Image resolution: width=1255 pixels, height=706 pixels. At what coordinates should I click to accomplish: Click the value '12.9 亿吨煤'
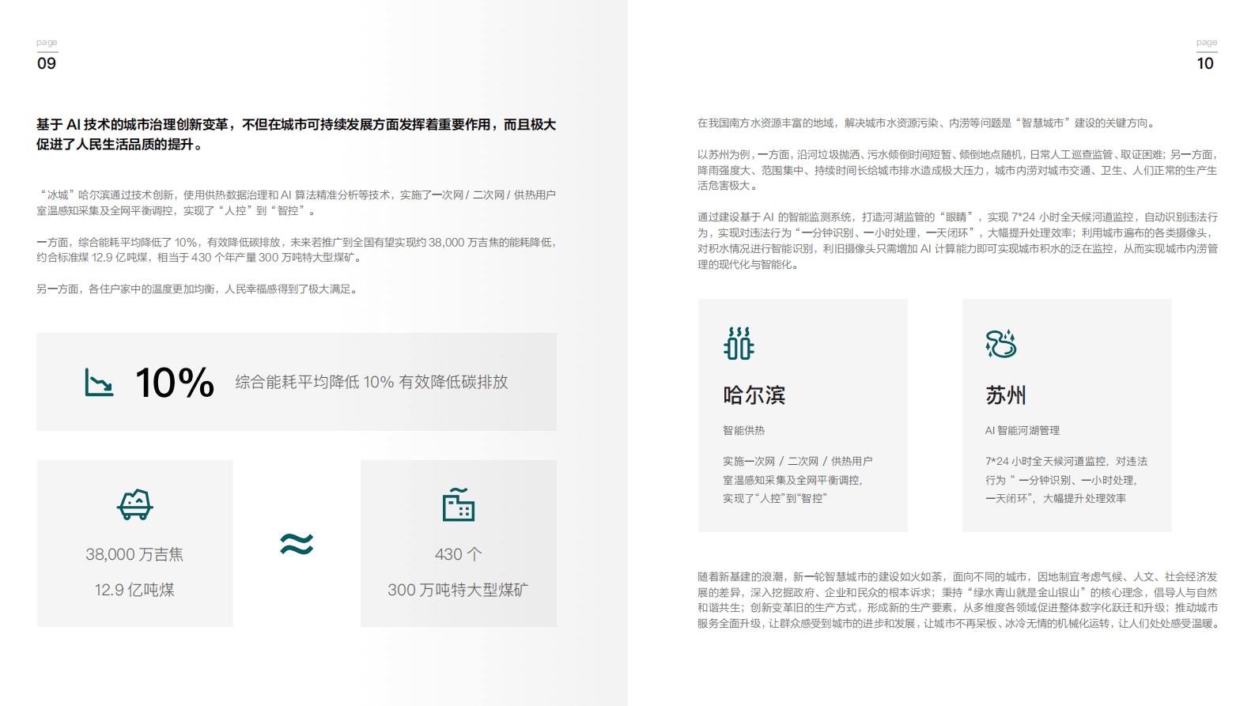coord(134,590)
